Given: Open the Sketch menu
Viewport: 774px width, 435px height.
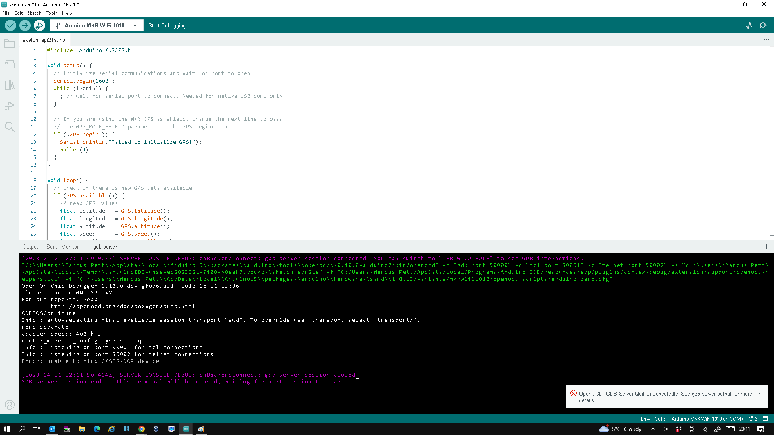Looking at the screenshot, I should tap(34, 13).
